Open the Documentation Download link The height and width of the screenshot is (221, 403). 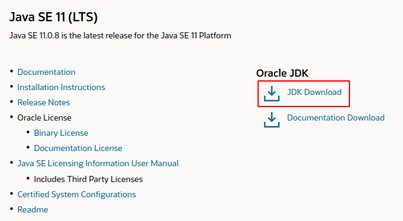click(x=335, y=118)
